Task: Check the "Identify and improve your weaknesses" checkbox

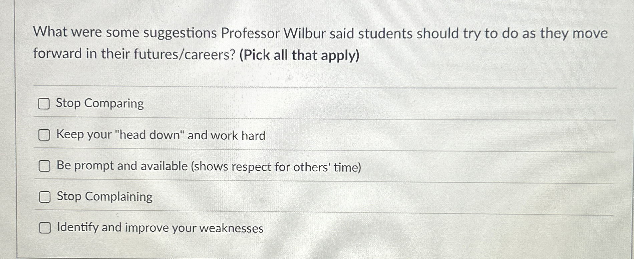Action: (x=44, y=228)
